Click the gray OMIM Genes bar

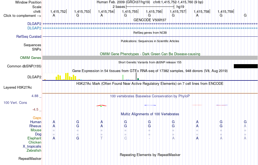150,58
